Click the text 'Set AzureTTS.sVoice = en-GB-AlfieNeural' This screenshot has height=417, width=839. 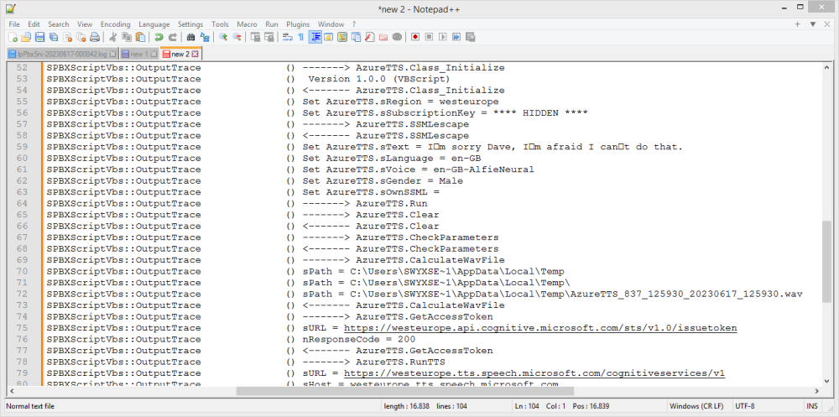[x=419, y=169]
